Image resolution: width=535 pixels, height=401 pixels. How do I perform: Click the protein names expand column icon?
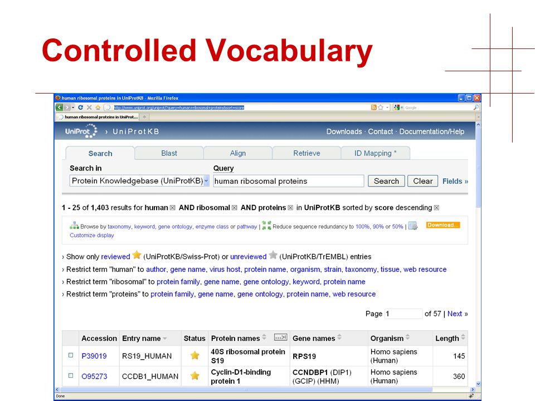click(280, 338)
